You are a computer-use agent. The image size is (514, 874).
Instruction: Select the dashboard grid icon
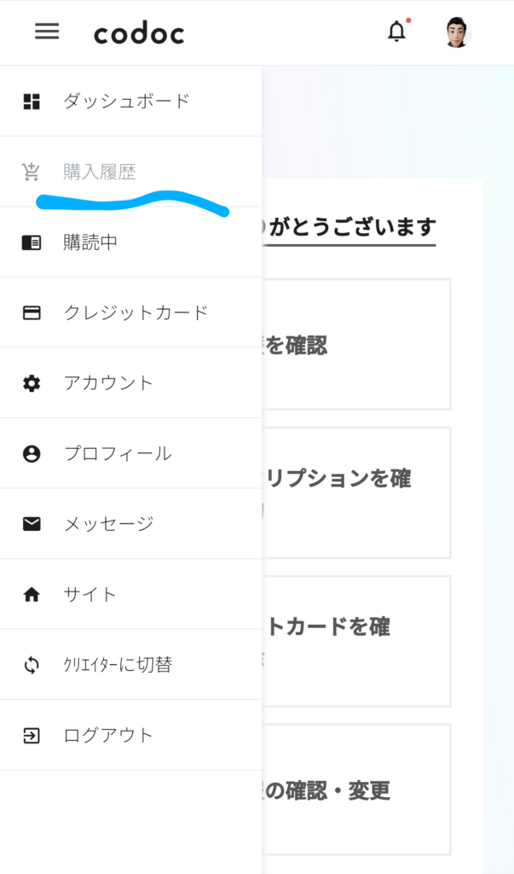coord(32,100)
